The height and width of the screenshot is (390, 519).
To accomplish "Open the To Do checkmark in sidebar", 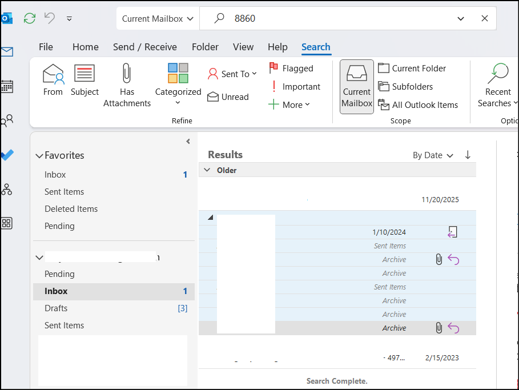I will click(x=7, y=155).
